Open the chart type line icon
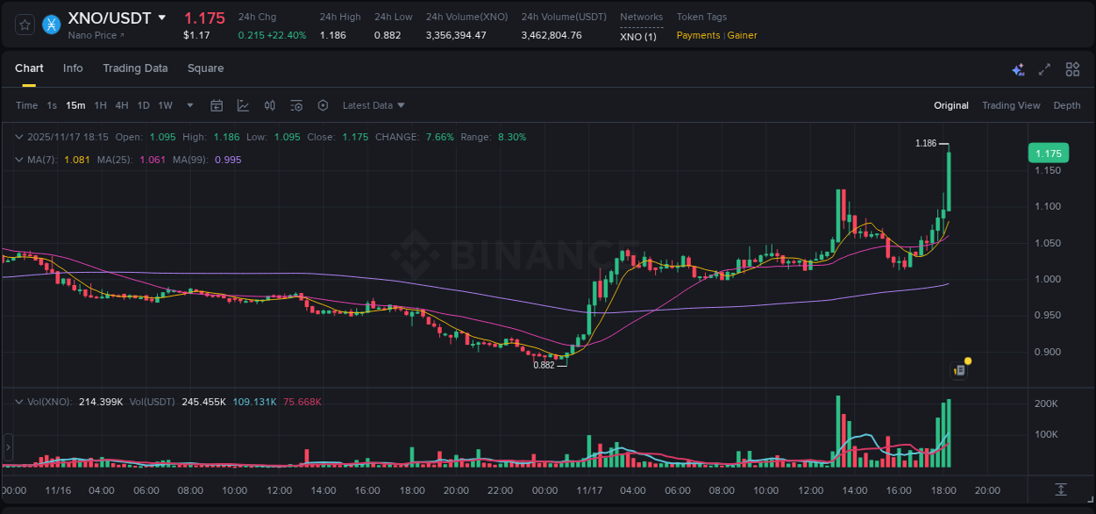The height and width of the screenshot is (514, 1096). (x=243, y=105)
